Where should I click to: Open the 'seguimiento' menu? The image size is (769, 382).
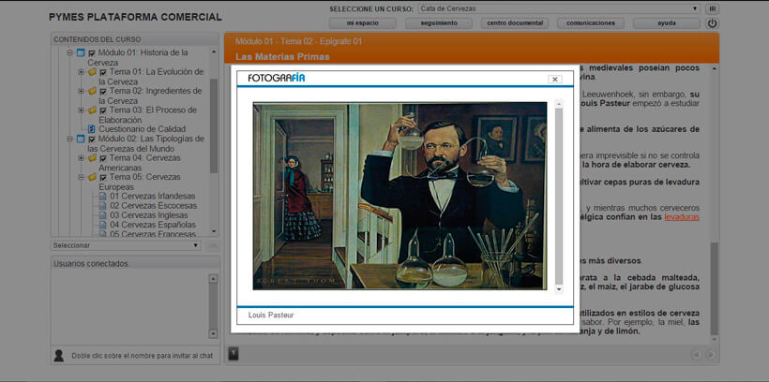coord(439,23)
